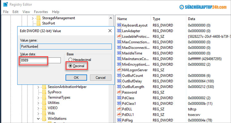This screenshot has height=123, width=231.
Task: Click the PdFlag DWORD icon
Action: click(119, 120)
